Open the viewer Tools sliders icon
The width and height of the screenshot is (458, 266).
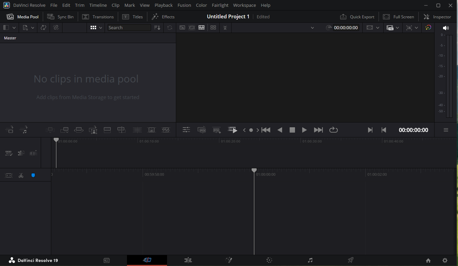186,130
